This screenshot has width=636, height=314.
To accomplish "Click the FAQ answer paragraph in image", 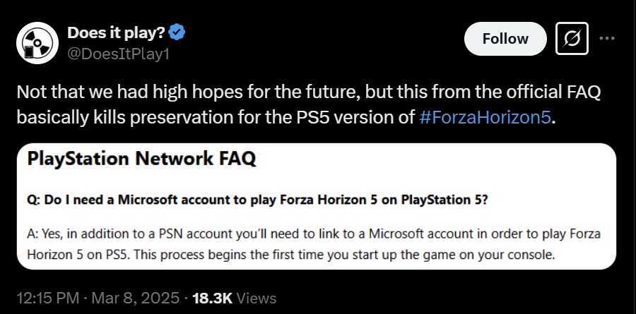I will 314,244.
